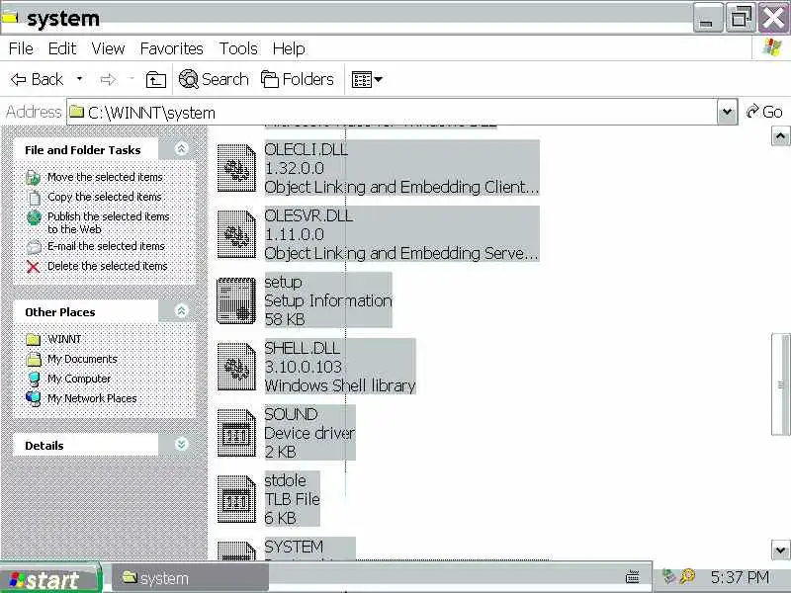Click the scroll down arrow
Viewport: 791px width, 593px height.
point(780,551)
